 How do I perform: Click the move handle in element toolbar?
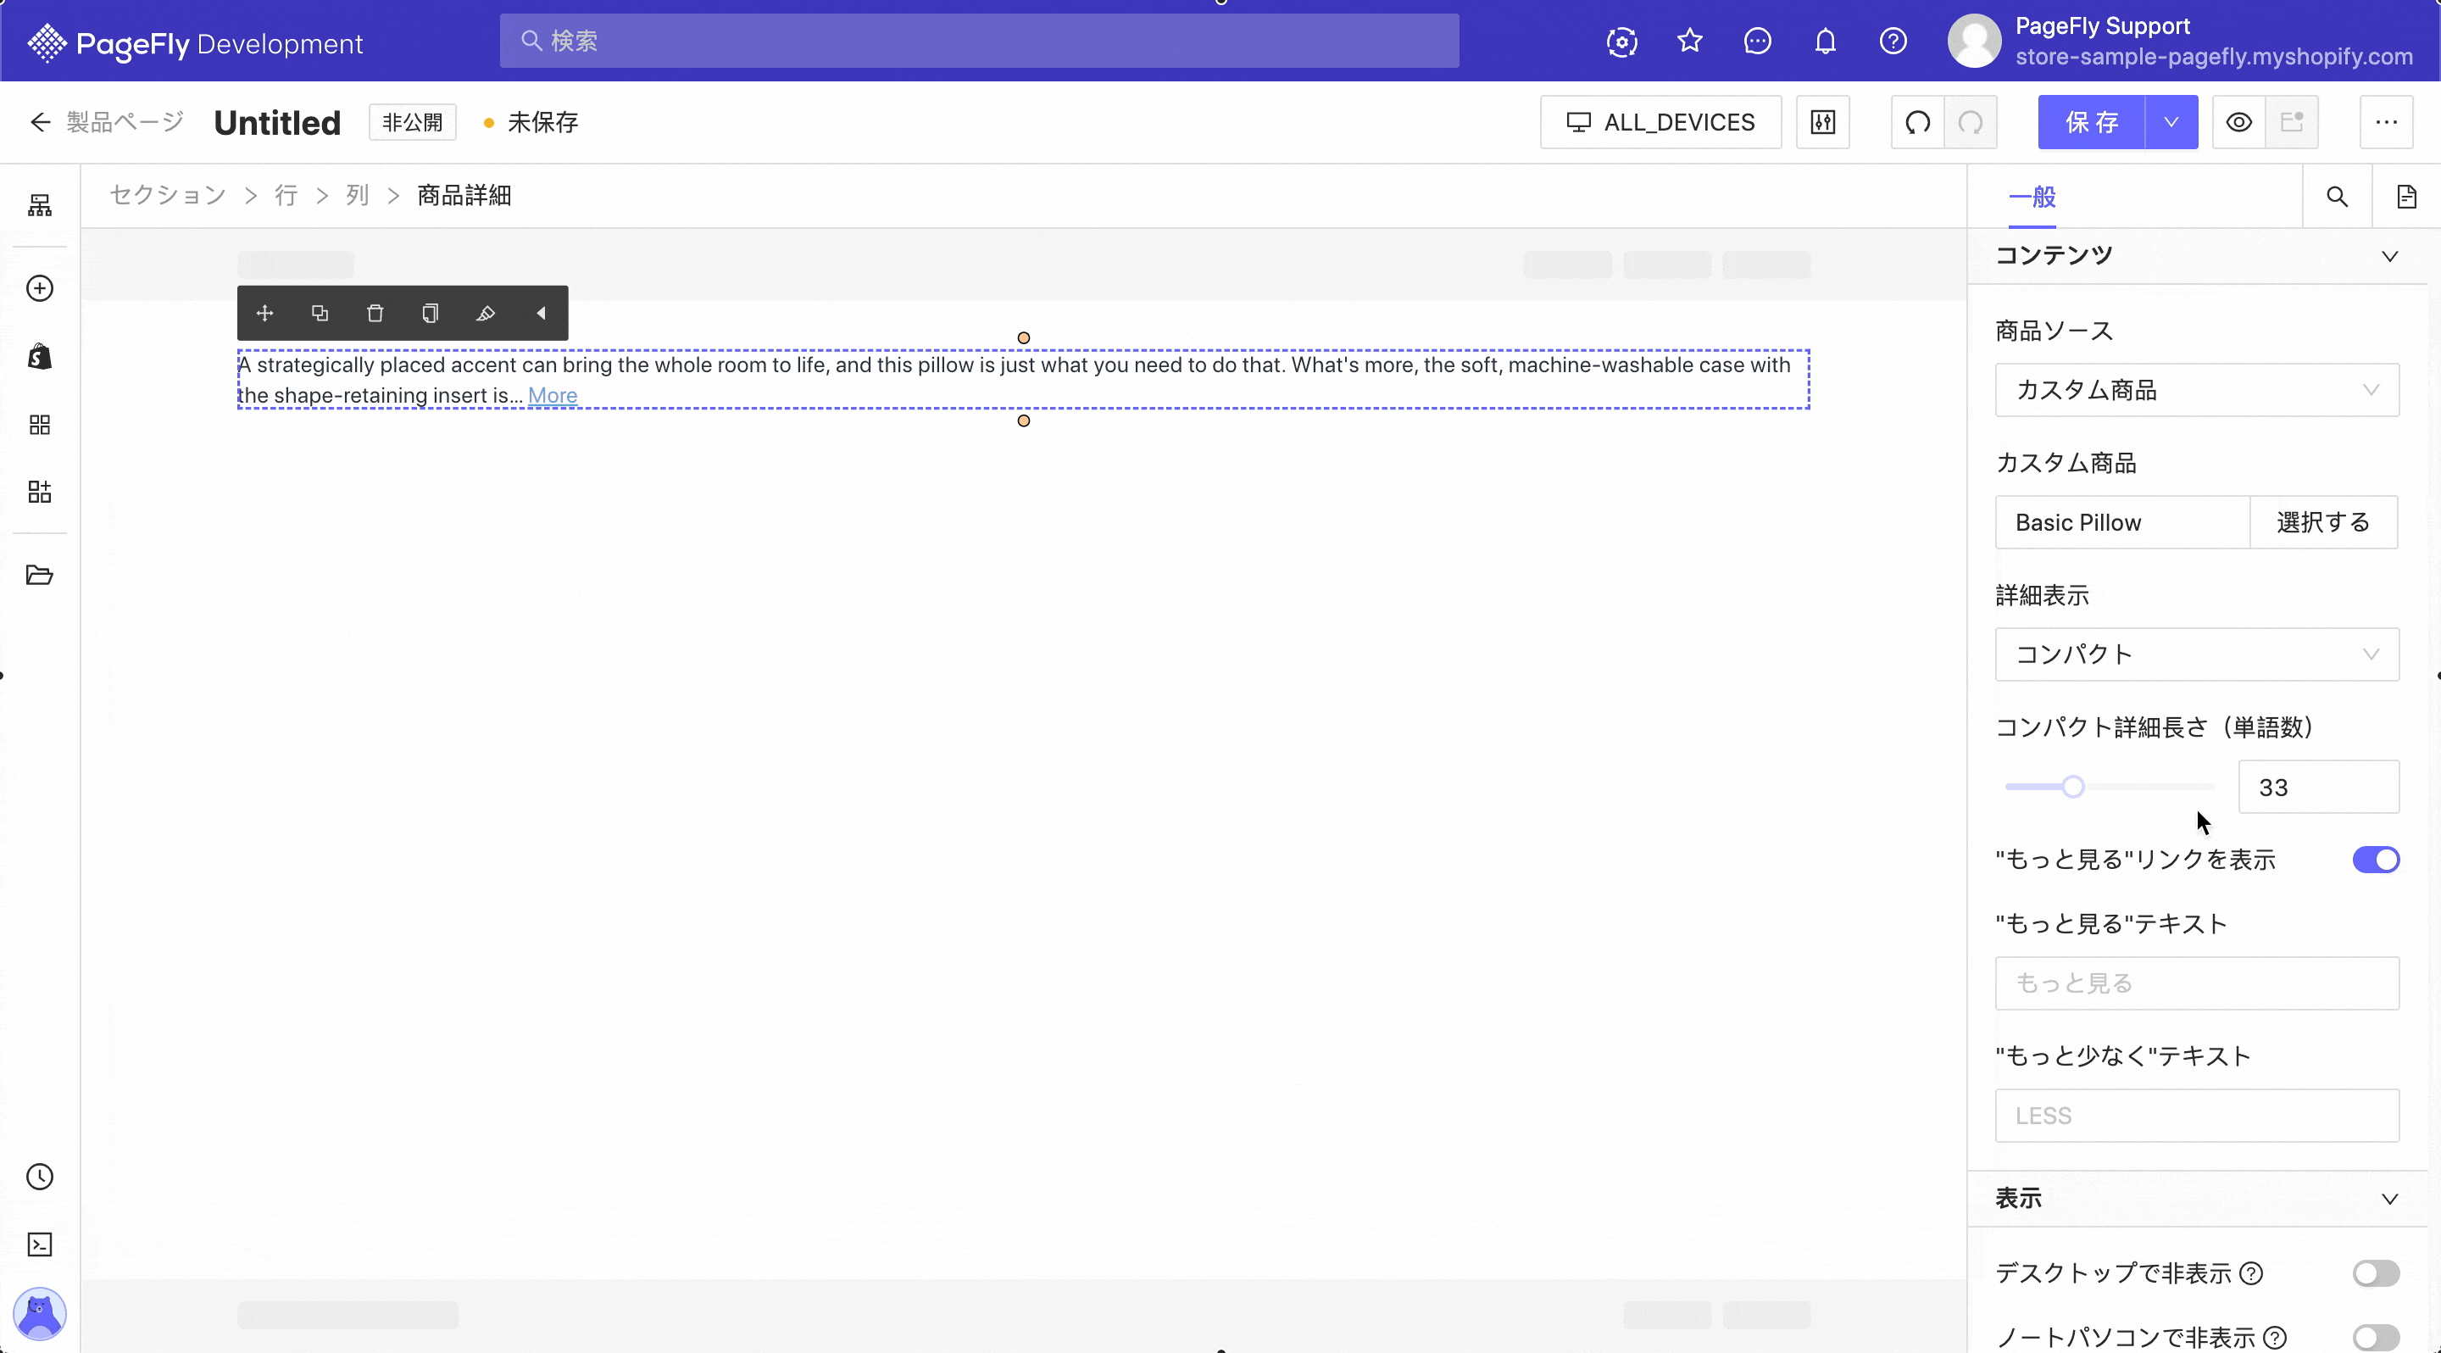(x=265, y=313)
